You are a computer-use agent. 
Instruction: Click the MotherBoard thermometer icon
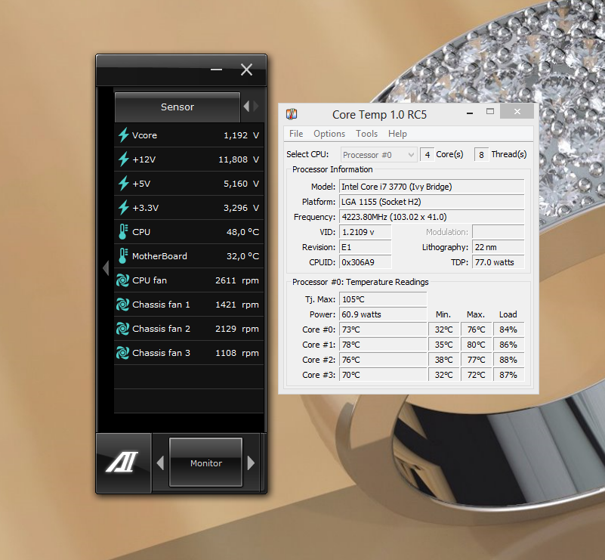123,256
